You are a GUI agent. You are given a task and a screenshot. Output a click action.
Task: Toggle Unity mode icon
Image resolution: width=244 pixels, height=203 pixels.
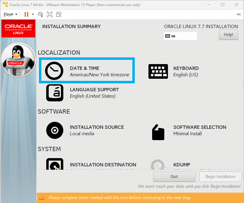click(59, 14)
